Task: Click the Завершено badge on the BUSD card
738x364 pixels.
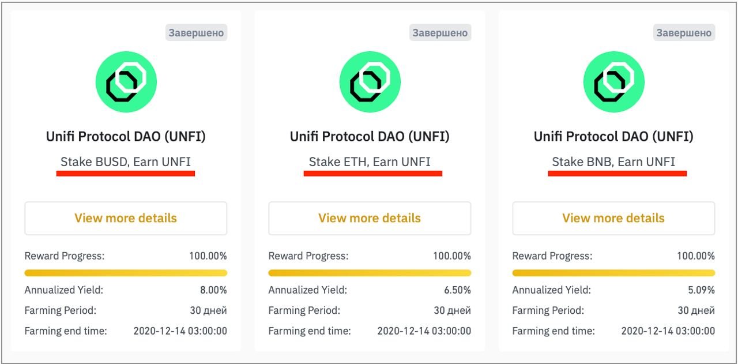Action: [196, 32]
